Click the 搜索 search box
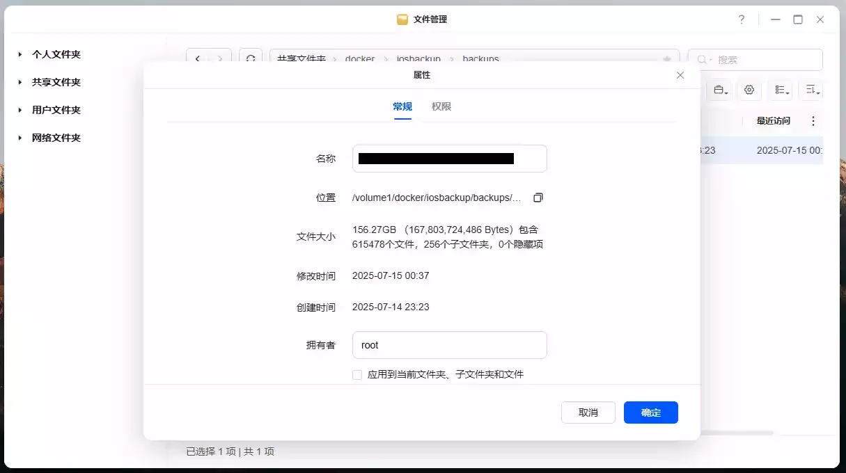 tap(755, 60)
